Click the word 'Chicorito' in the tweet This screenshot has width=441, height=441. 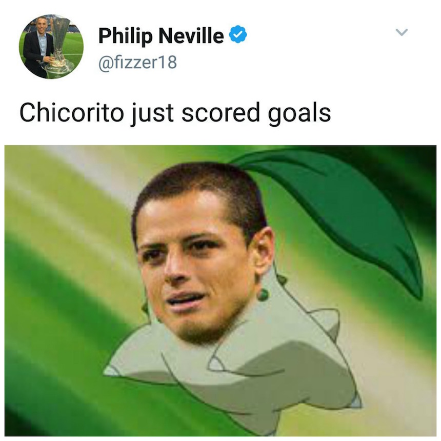71,112
